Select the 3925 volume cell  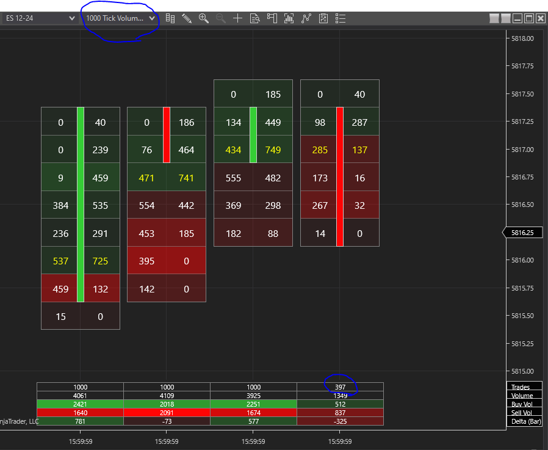tap(253, 396)
